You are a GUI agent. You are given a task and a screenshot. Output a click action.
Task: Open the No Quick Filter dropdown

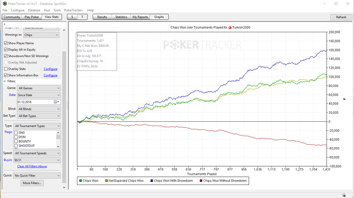click(37, 175)
